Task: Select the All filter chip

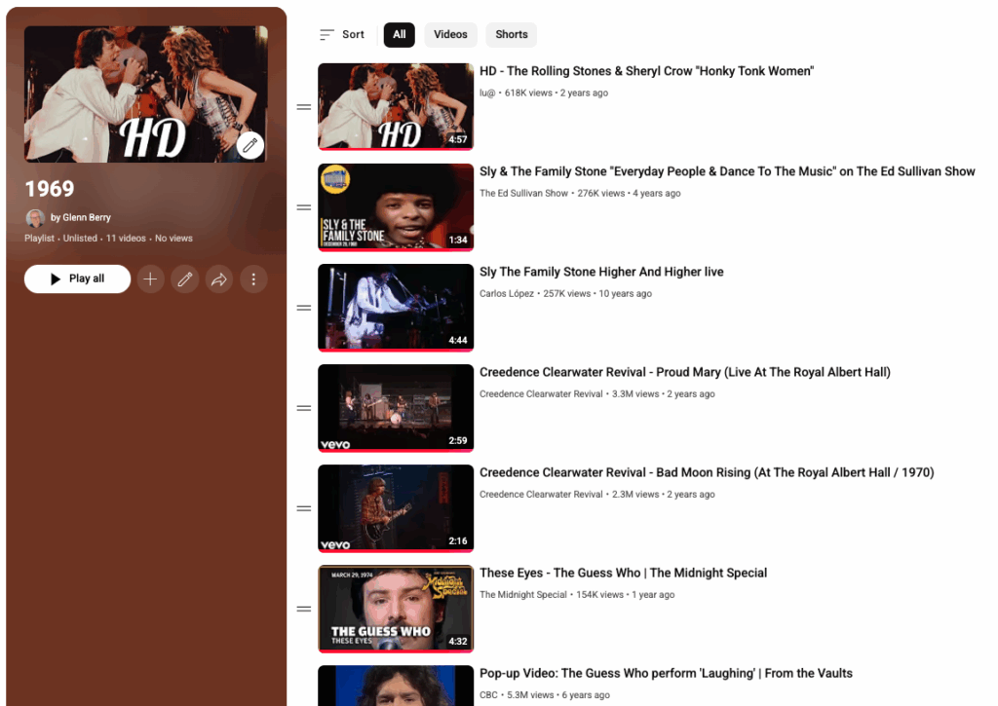Action: pyautogui.click(x=400, y=35)
